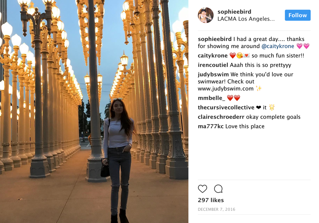
Task: Open judybswim commenter profile
Action: [x=213, y=75]
